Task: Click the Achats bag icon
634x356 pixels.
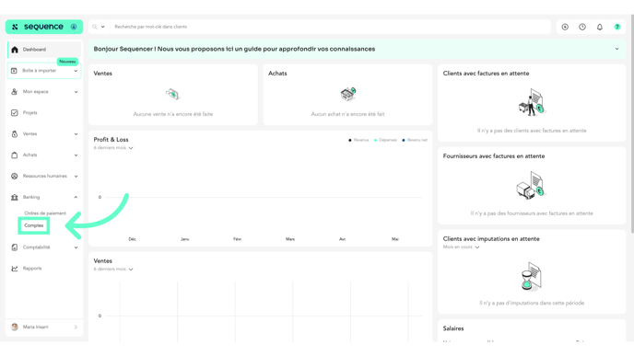Action: 14,155
